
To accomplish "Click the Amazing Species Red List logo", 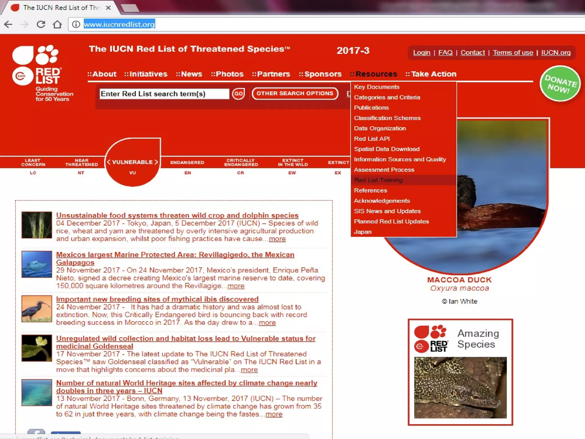I will (431, 338).
